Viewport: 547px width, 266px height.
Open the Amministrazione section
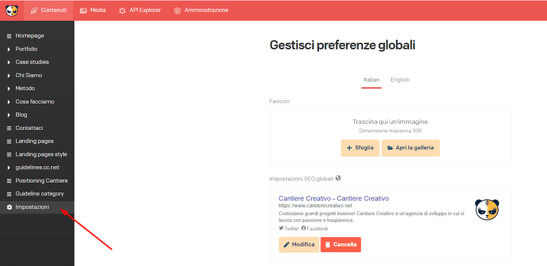click(201, 10)
